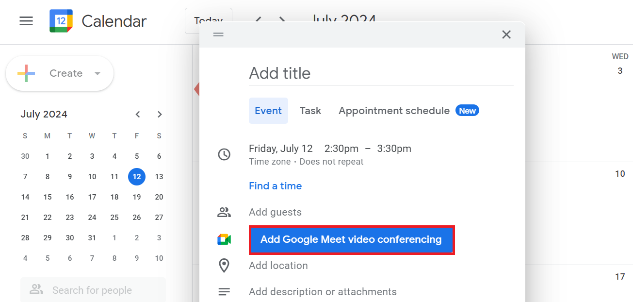Change the 3:30pm end time
Viewport: 633px width, 302px height.
394,149
